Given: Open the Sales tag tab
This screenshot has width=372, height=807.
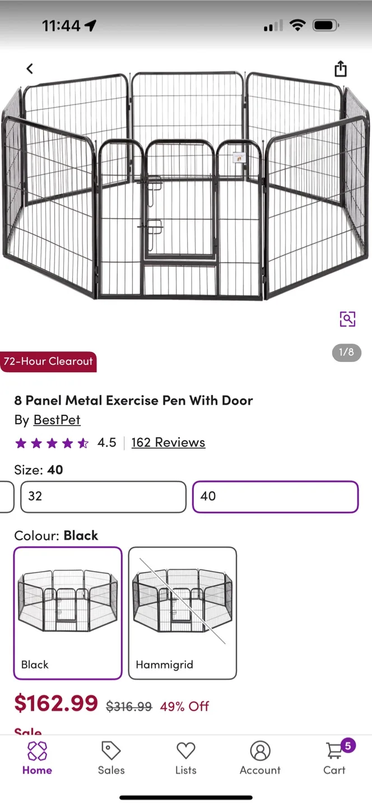Looking at the screenshot, I should click(x=111, y=758).
